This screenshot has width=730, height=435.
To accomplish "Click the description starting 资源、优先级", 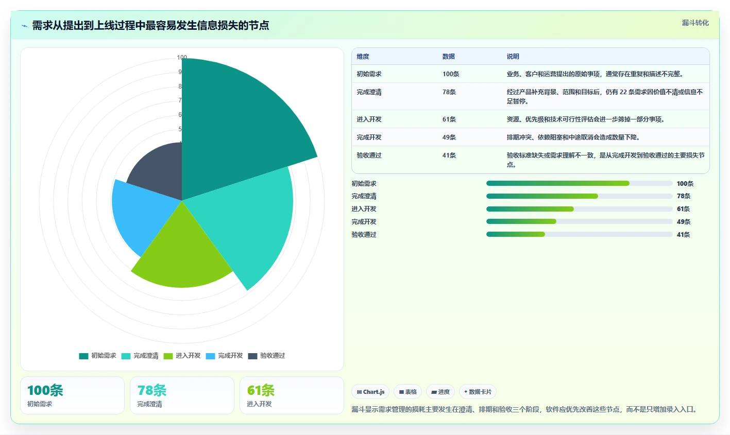I will click(x=586, y=119).
